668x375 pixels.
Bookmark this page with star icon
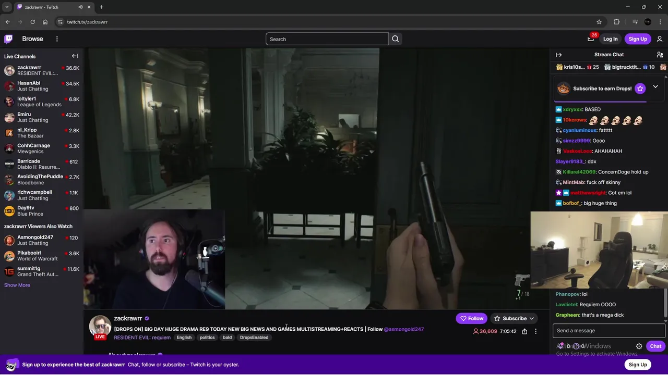(x=599, y=22)
